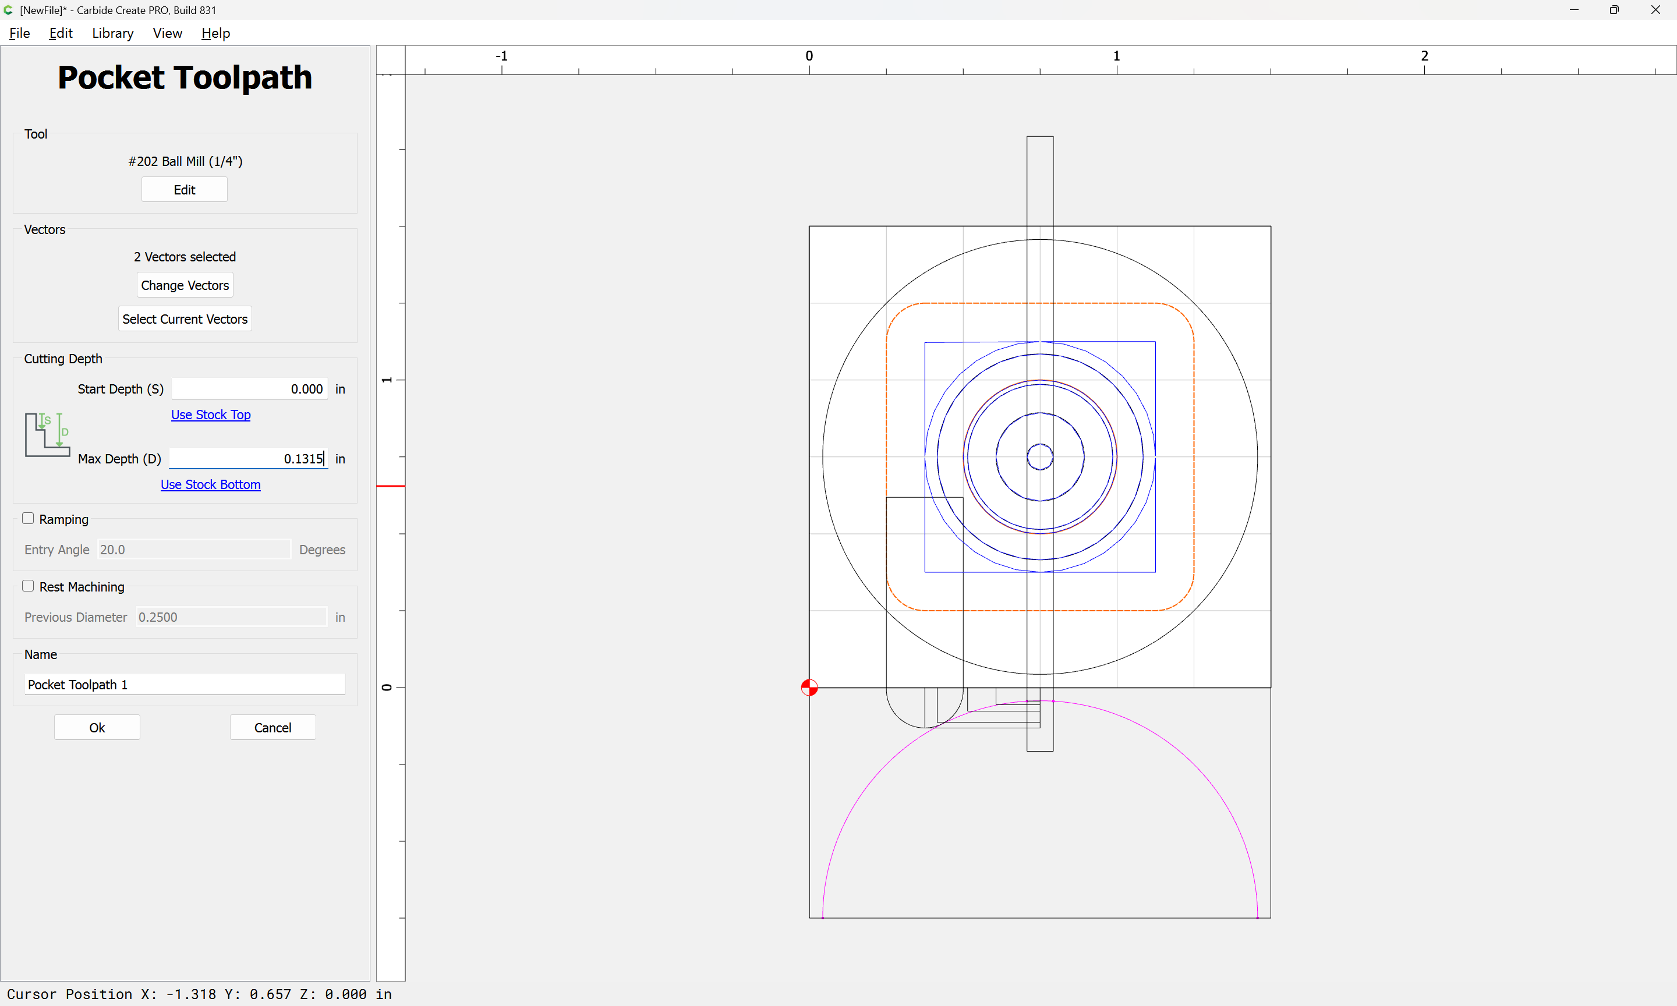Click the Carbide Create app icon in title bar
Screen dimensions: 1677x1006
click(8, 10)
